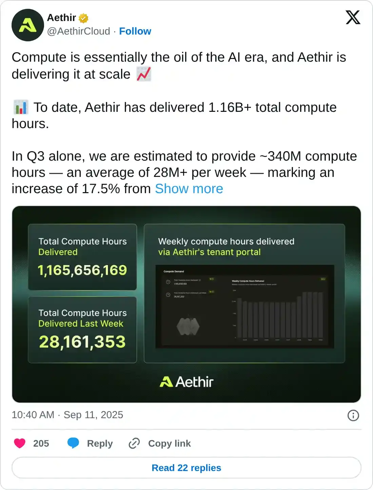The image size is (373, 490).
Task: Like the post via the heart icon
Action: [x=20, y=443]
